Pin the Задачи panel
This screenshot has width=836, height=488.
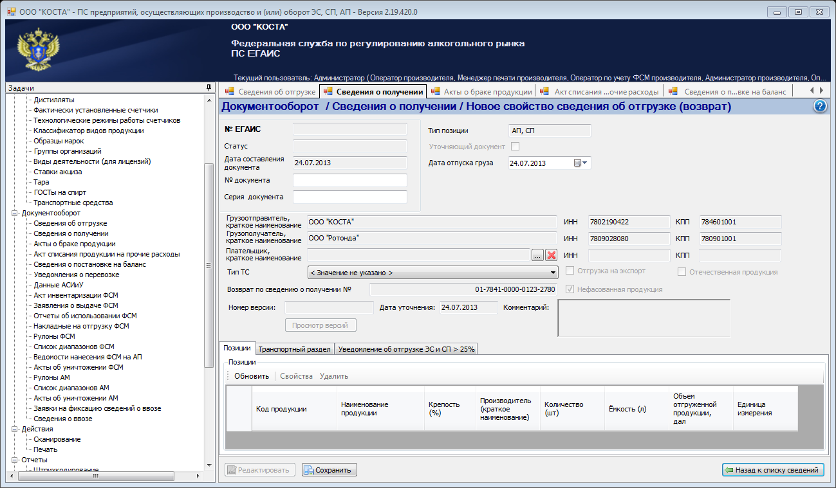[x=209, y=87]
